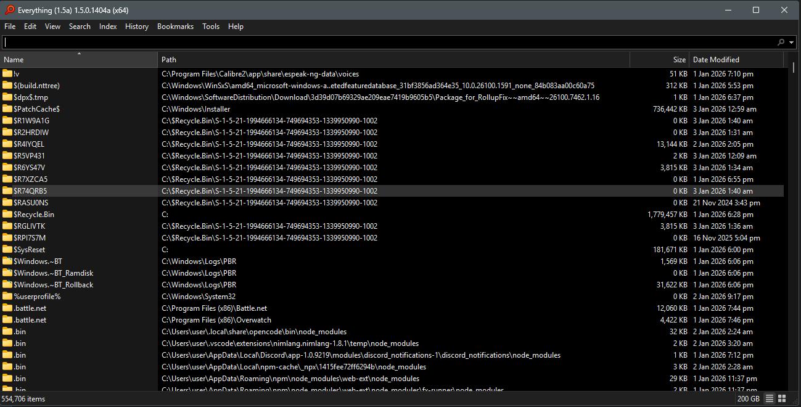Click folder icon of $R2HRDIW
The image size is (801, 407).
(x=7, y=132)
